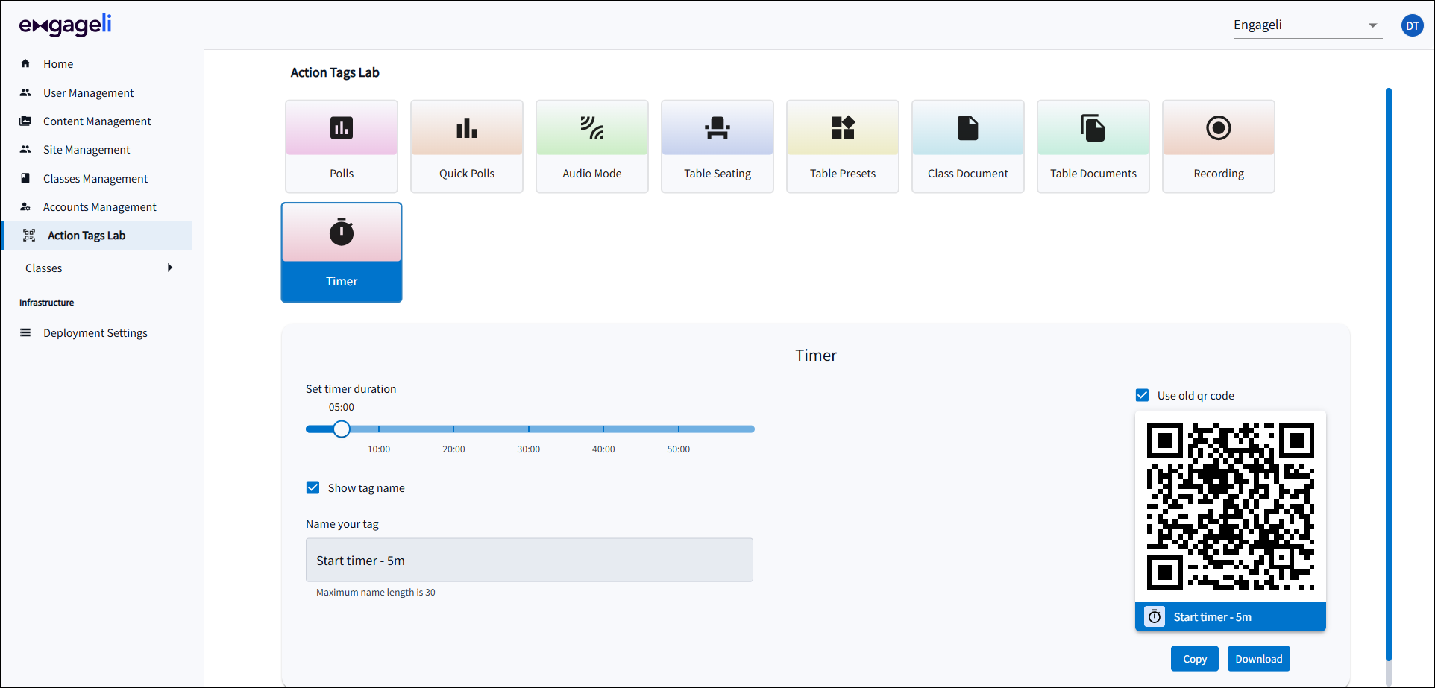Viewport: 1435px width, 688px height.
Task: Click the timer duration slider handle
Action: (342, 429)
